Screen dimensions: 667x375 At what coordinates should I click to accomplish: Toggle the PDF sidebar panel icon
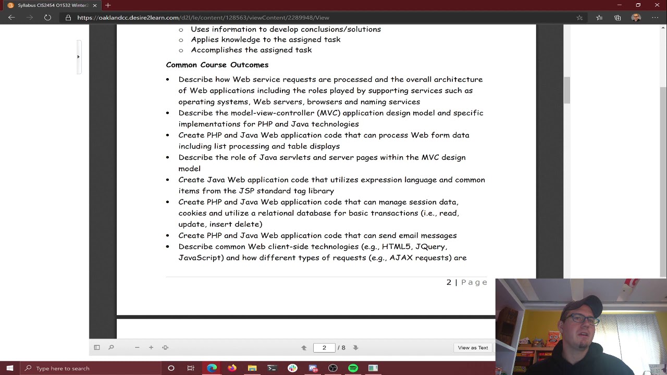(97, 347)
